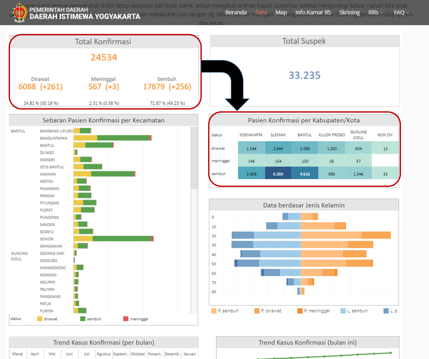Expand the FAQ dropdown menu
The image size is (429, 359).
coord(401,13)
